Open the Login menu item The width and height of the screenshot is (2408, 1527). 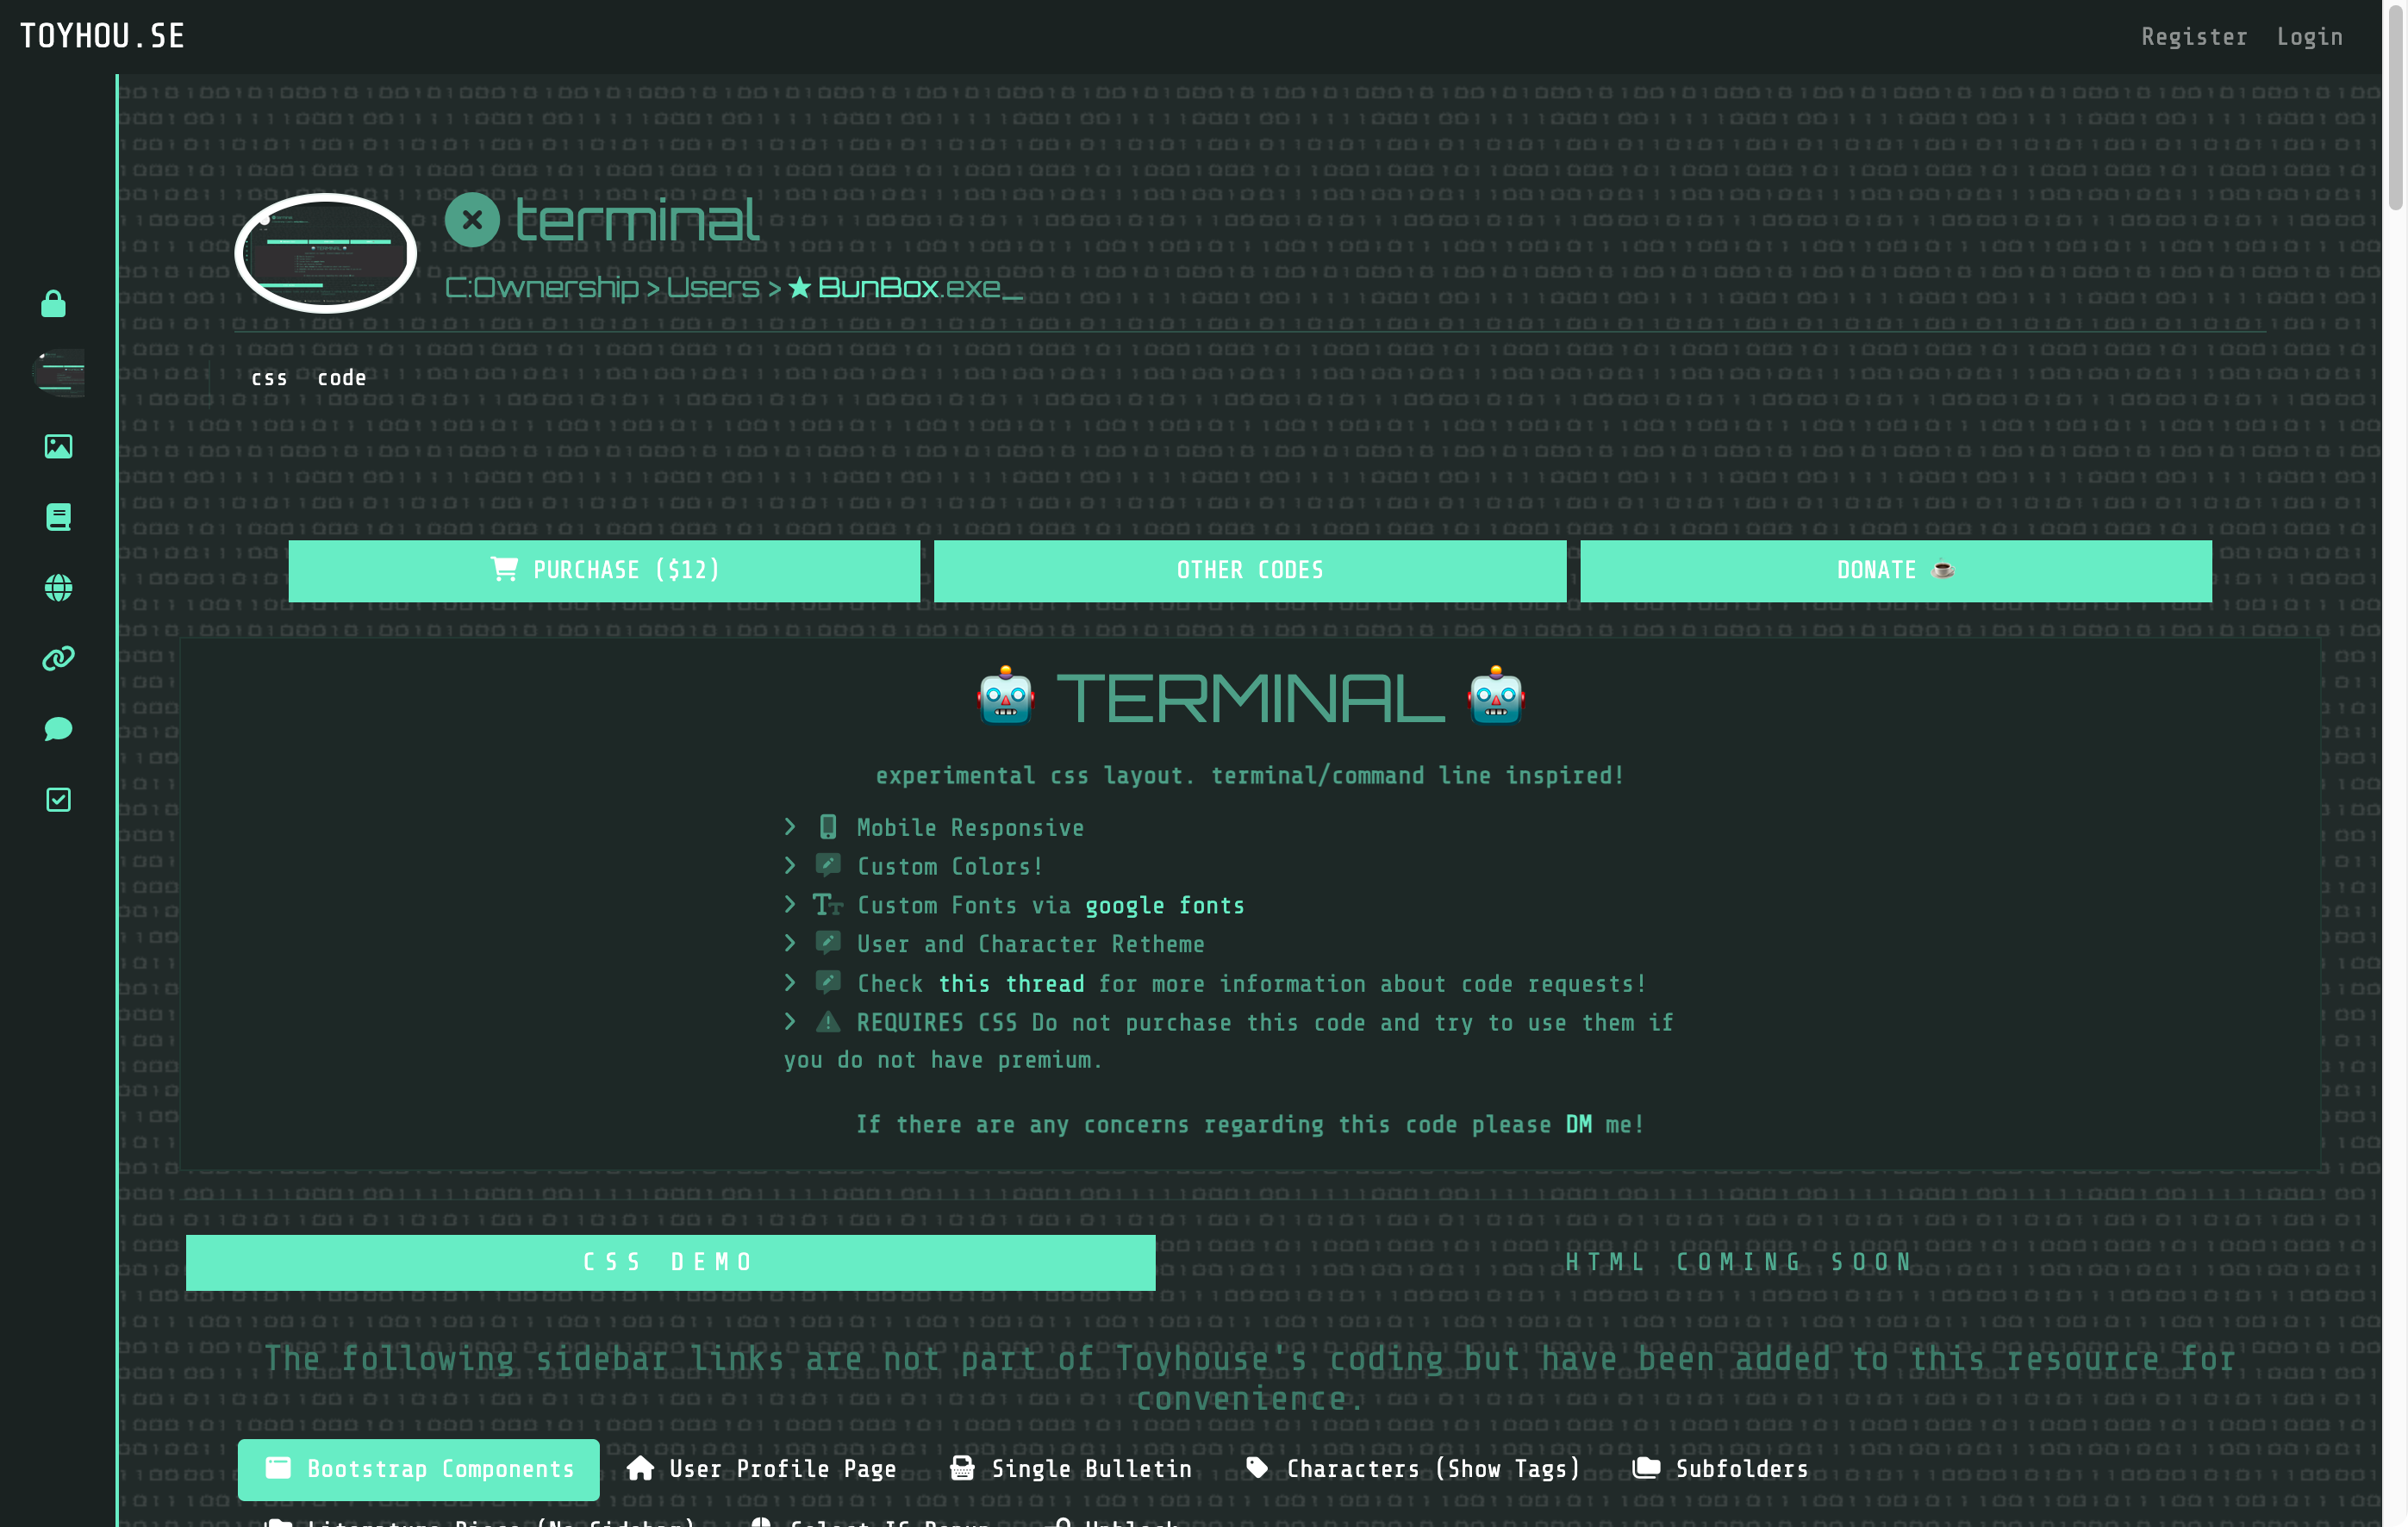pyautogui.click(x=2310, y=36)
